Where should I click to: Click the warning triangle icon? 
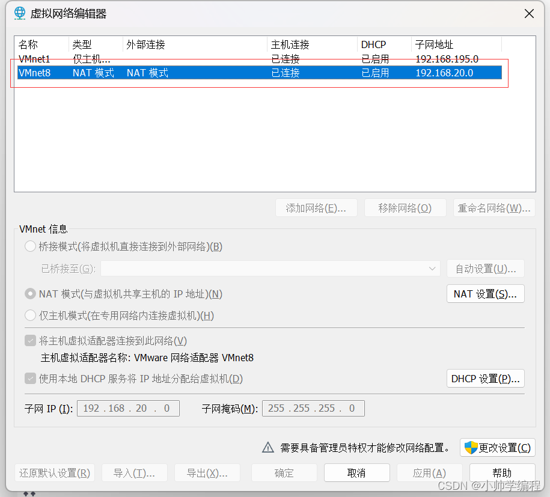coord(268,448)
